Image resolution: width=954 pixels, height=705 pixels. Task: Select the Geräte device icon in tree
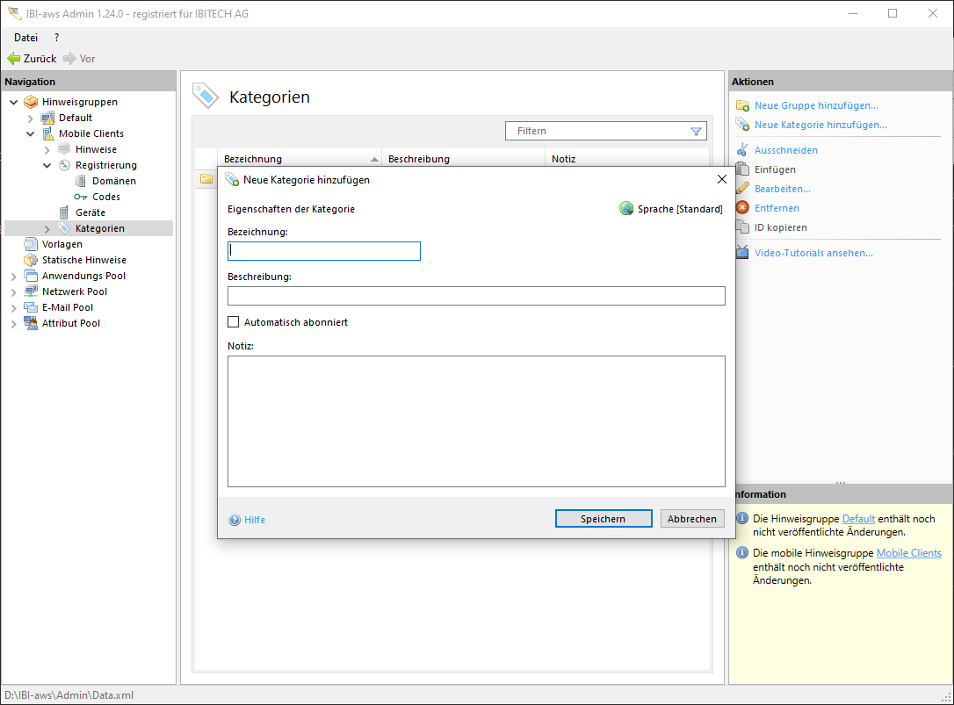tap(64, 212)
